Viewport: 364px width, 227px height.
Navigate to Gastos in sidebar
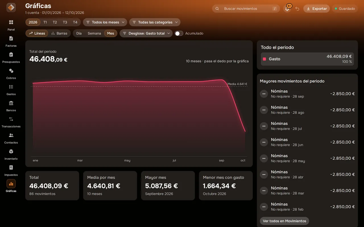click(x=11, y=90)
